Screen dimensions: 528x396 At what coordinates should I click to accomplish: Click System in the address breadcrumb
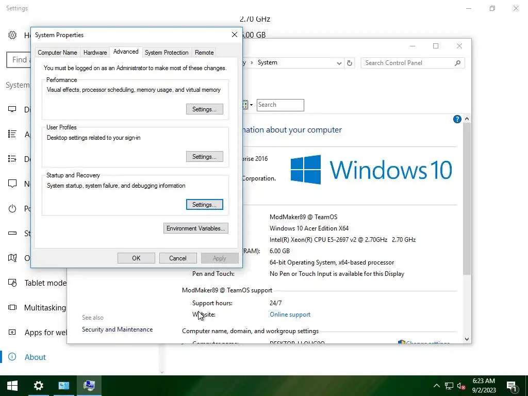click(268, 62)
